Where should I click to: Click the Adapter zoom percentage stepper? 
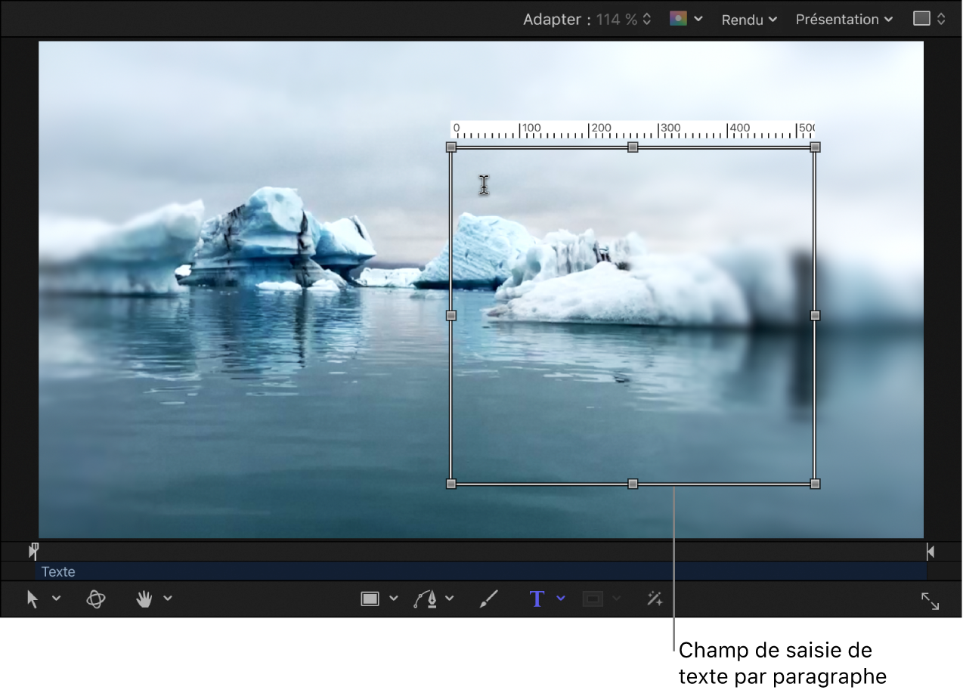647,20
